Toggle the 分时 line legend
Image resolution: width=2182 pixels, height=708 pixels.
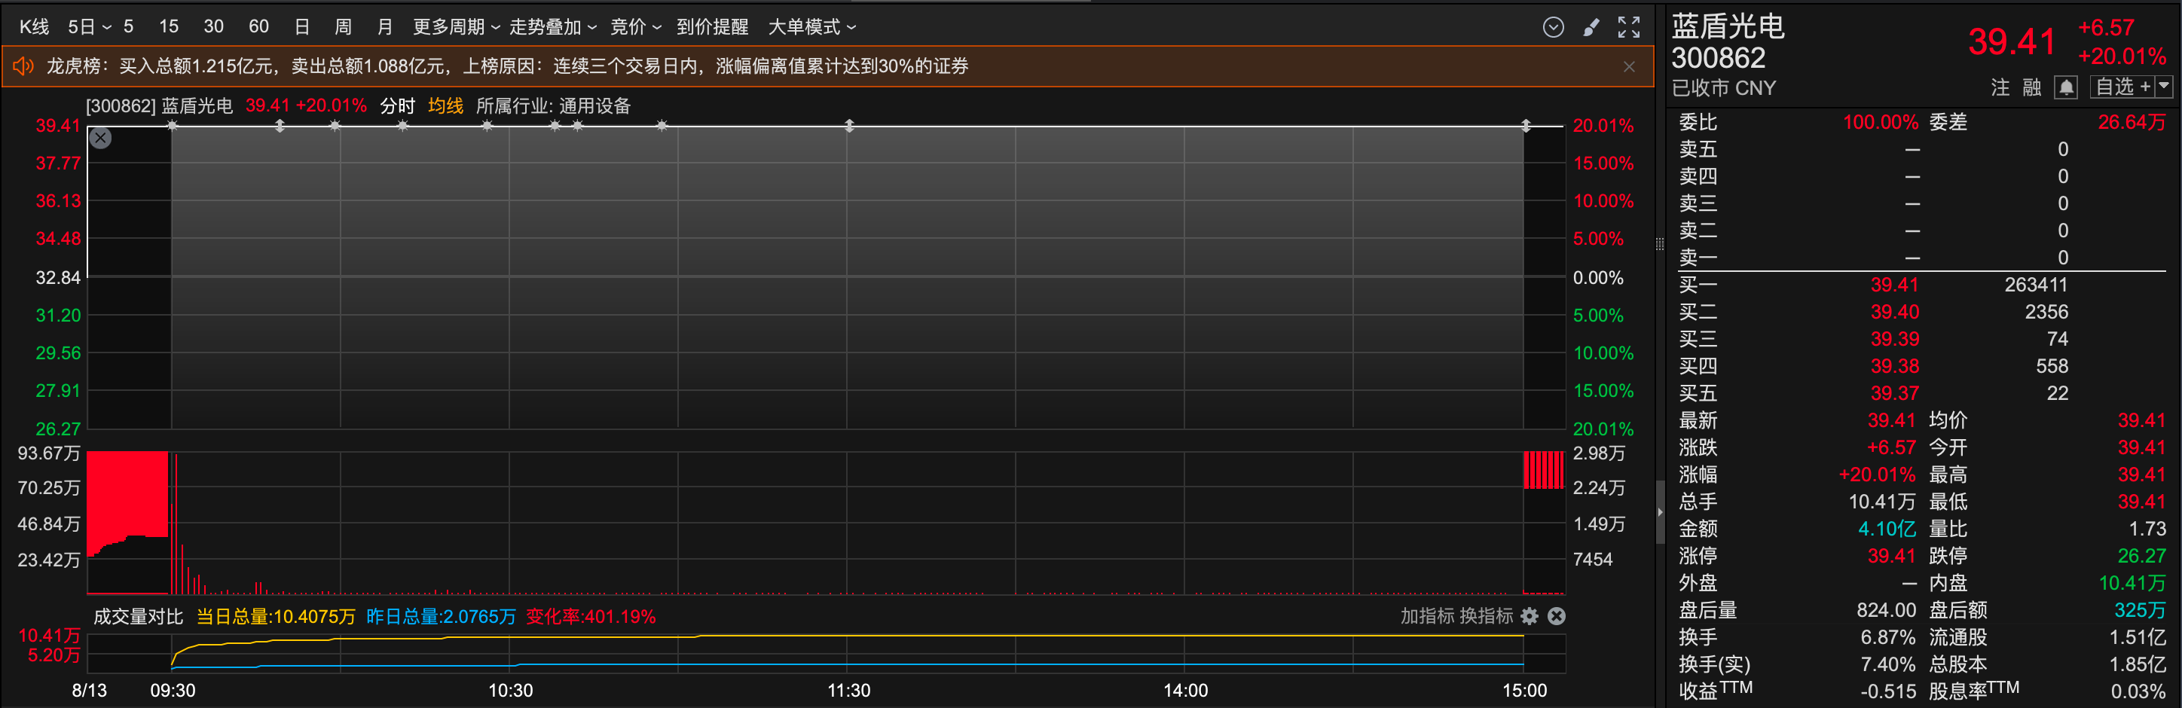[x=397, y=106]
